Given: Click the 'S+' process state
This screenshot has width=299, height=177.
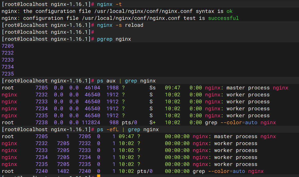Looking at the screenshot, I should (153, 122).
